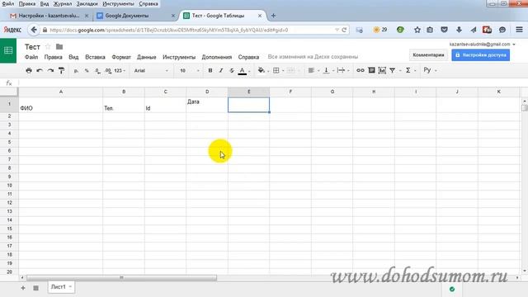Open the input tools Ру dropdown

pos(430,70)
